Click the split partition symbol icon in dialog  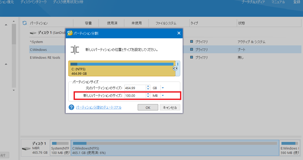click(75, 50)
